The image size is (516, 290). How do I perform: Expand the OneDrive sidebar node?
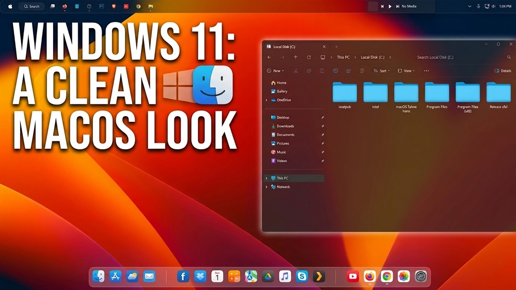click(266, 100)
